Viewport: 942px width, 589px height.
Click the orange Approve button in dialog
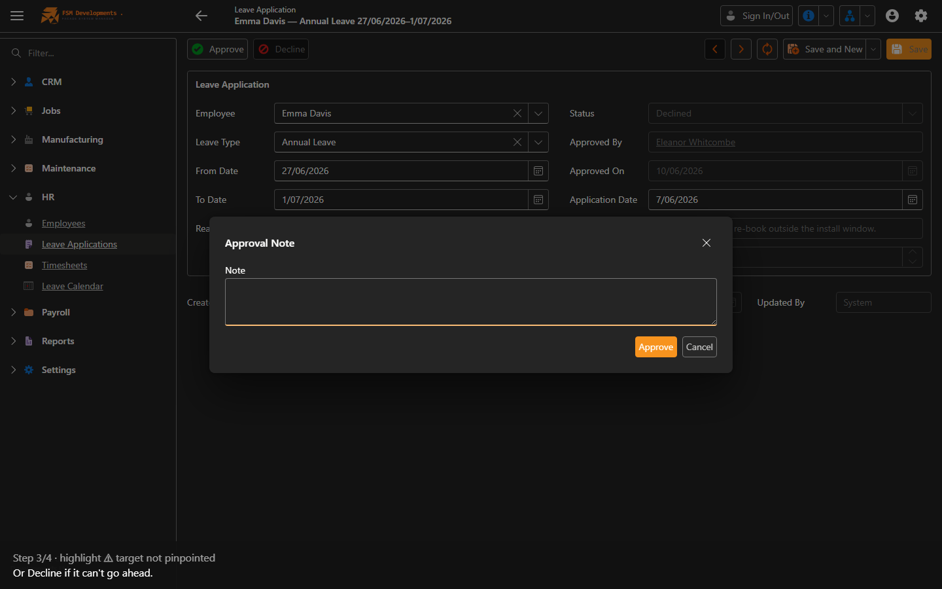[x=656, y=347]
